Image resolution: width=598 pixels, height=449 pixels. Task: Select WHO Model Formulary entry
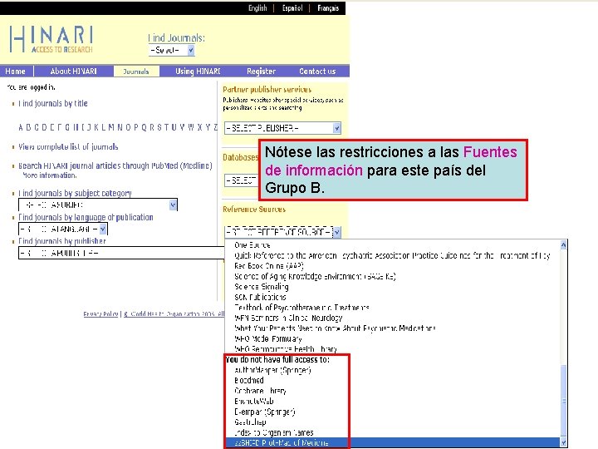click(x=268, y=338)
